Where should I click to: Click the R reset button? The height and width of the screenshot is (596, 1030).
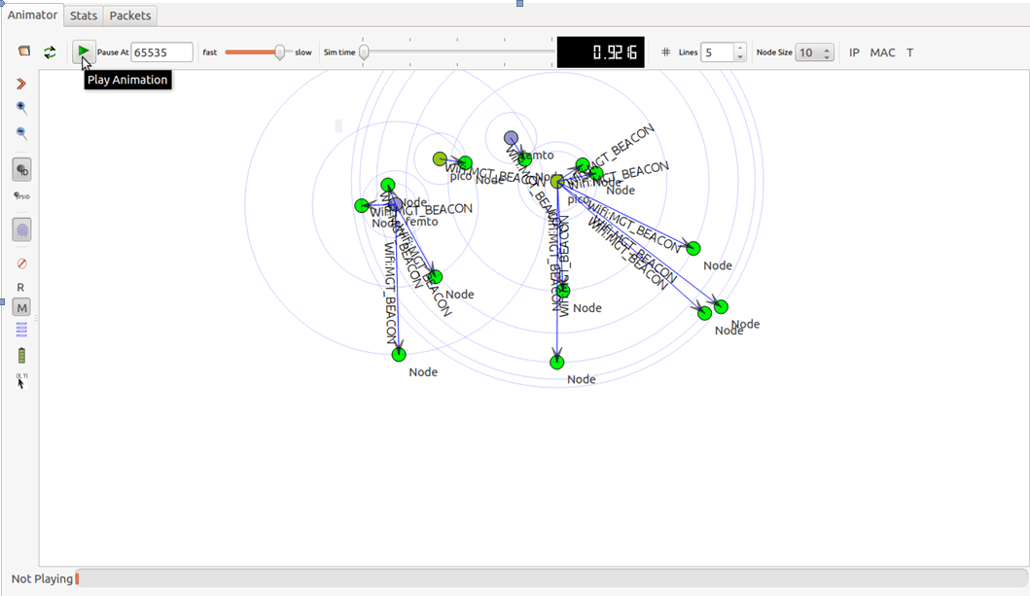pos(20,287)
